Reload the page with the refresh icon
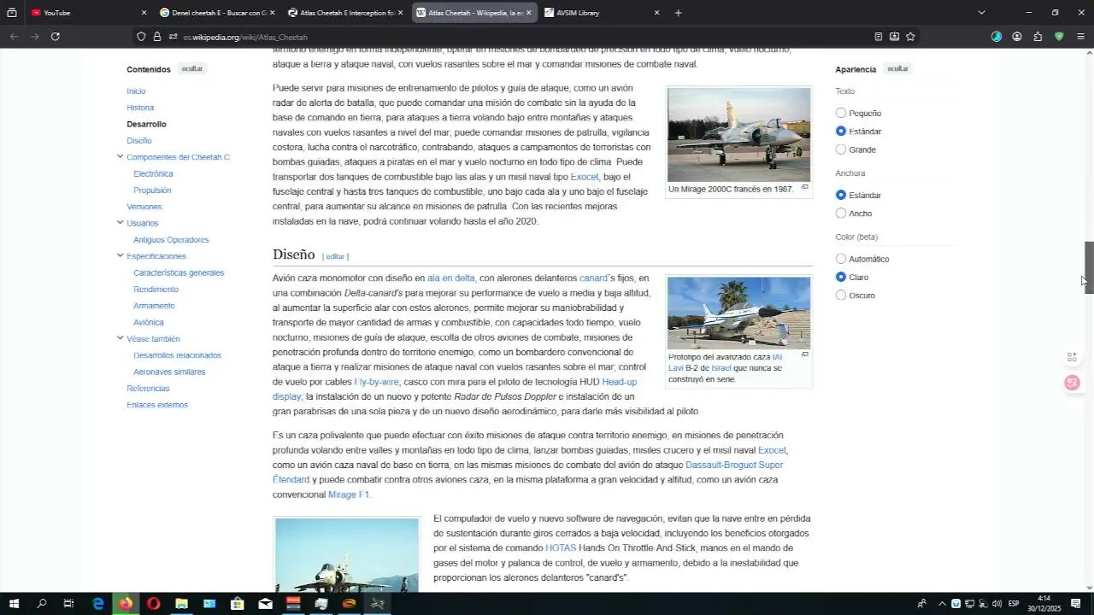Screen dimensions: 1094x615 [56, 37]
